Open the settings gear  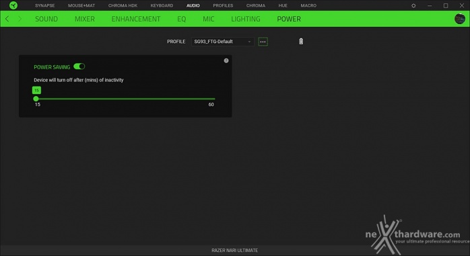click(413, 5)
